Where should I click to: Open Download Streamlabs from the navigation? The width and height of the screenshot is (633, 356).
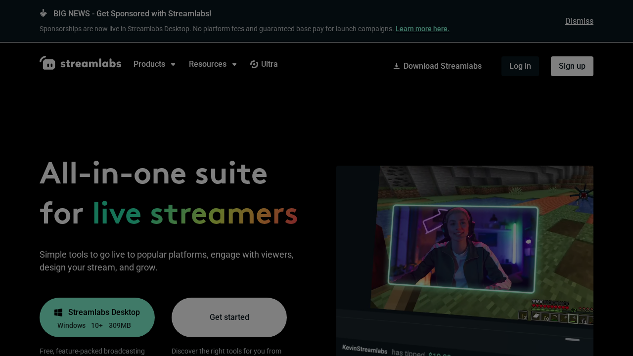(437, 65)
